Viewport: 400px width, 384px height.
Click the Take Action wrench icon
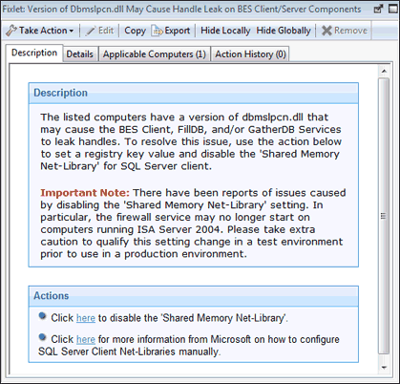pyautogui.click(x=11, y=31)
